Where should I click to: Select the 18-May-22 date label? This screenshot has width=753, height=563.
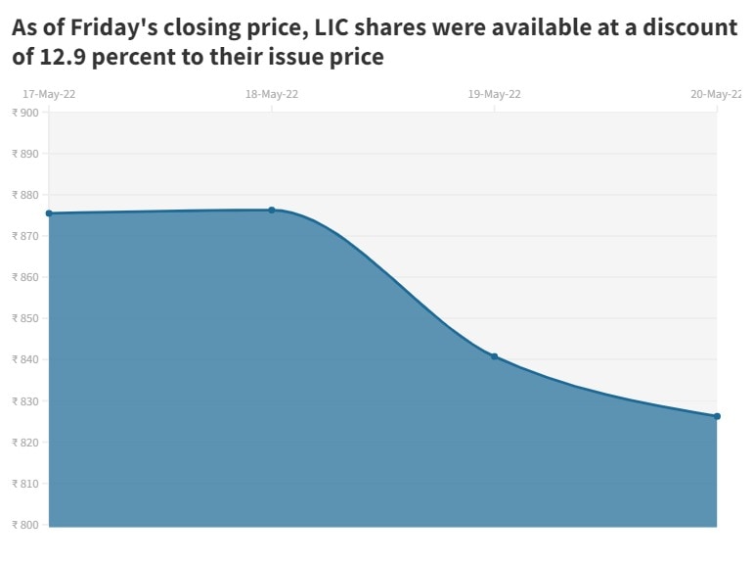click(272, 94)
